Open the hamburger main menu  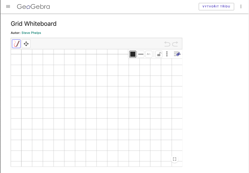pos(8,6)
